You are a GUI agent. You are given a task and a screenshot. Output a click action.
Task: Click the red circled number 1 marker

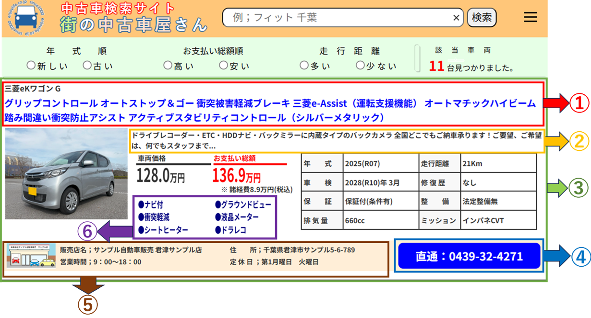coord(580,102)
